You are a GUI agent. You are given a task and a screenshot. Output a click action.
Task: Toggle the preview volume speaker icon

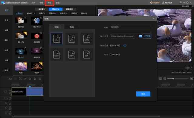pos(187,68)
